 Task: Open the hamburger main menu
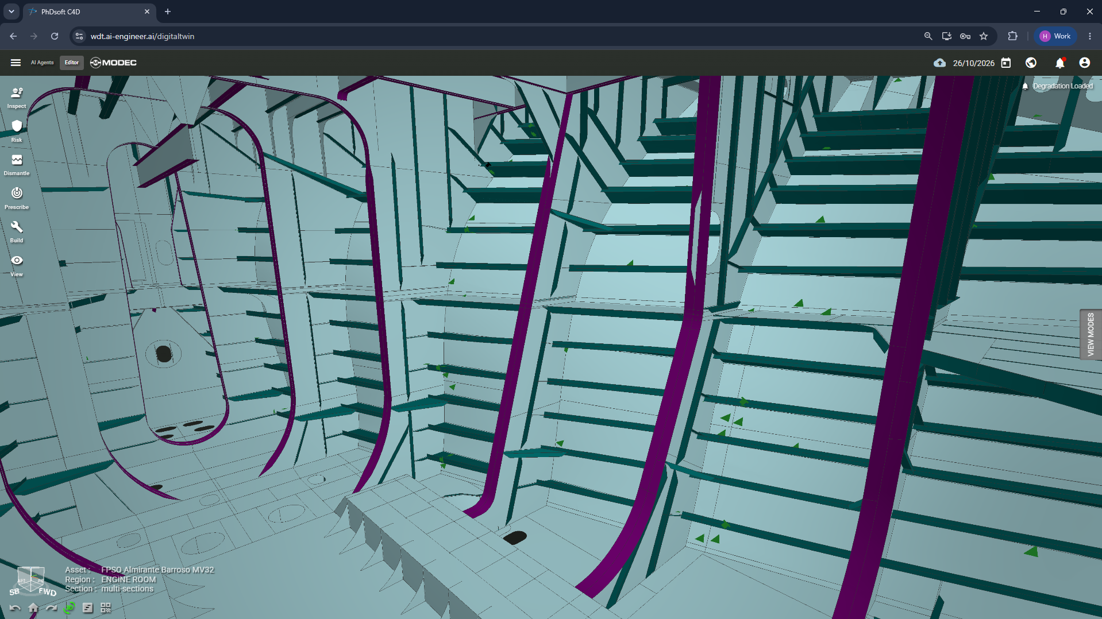16,63
